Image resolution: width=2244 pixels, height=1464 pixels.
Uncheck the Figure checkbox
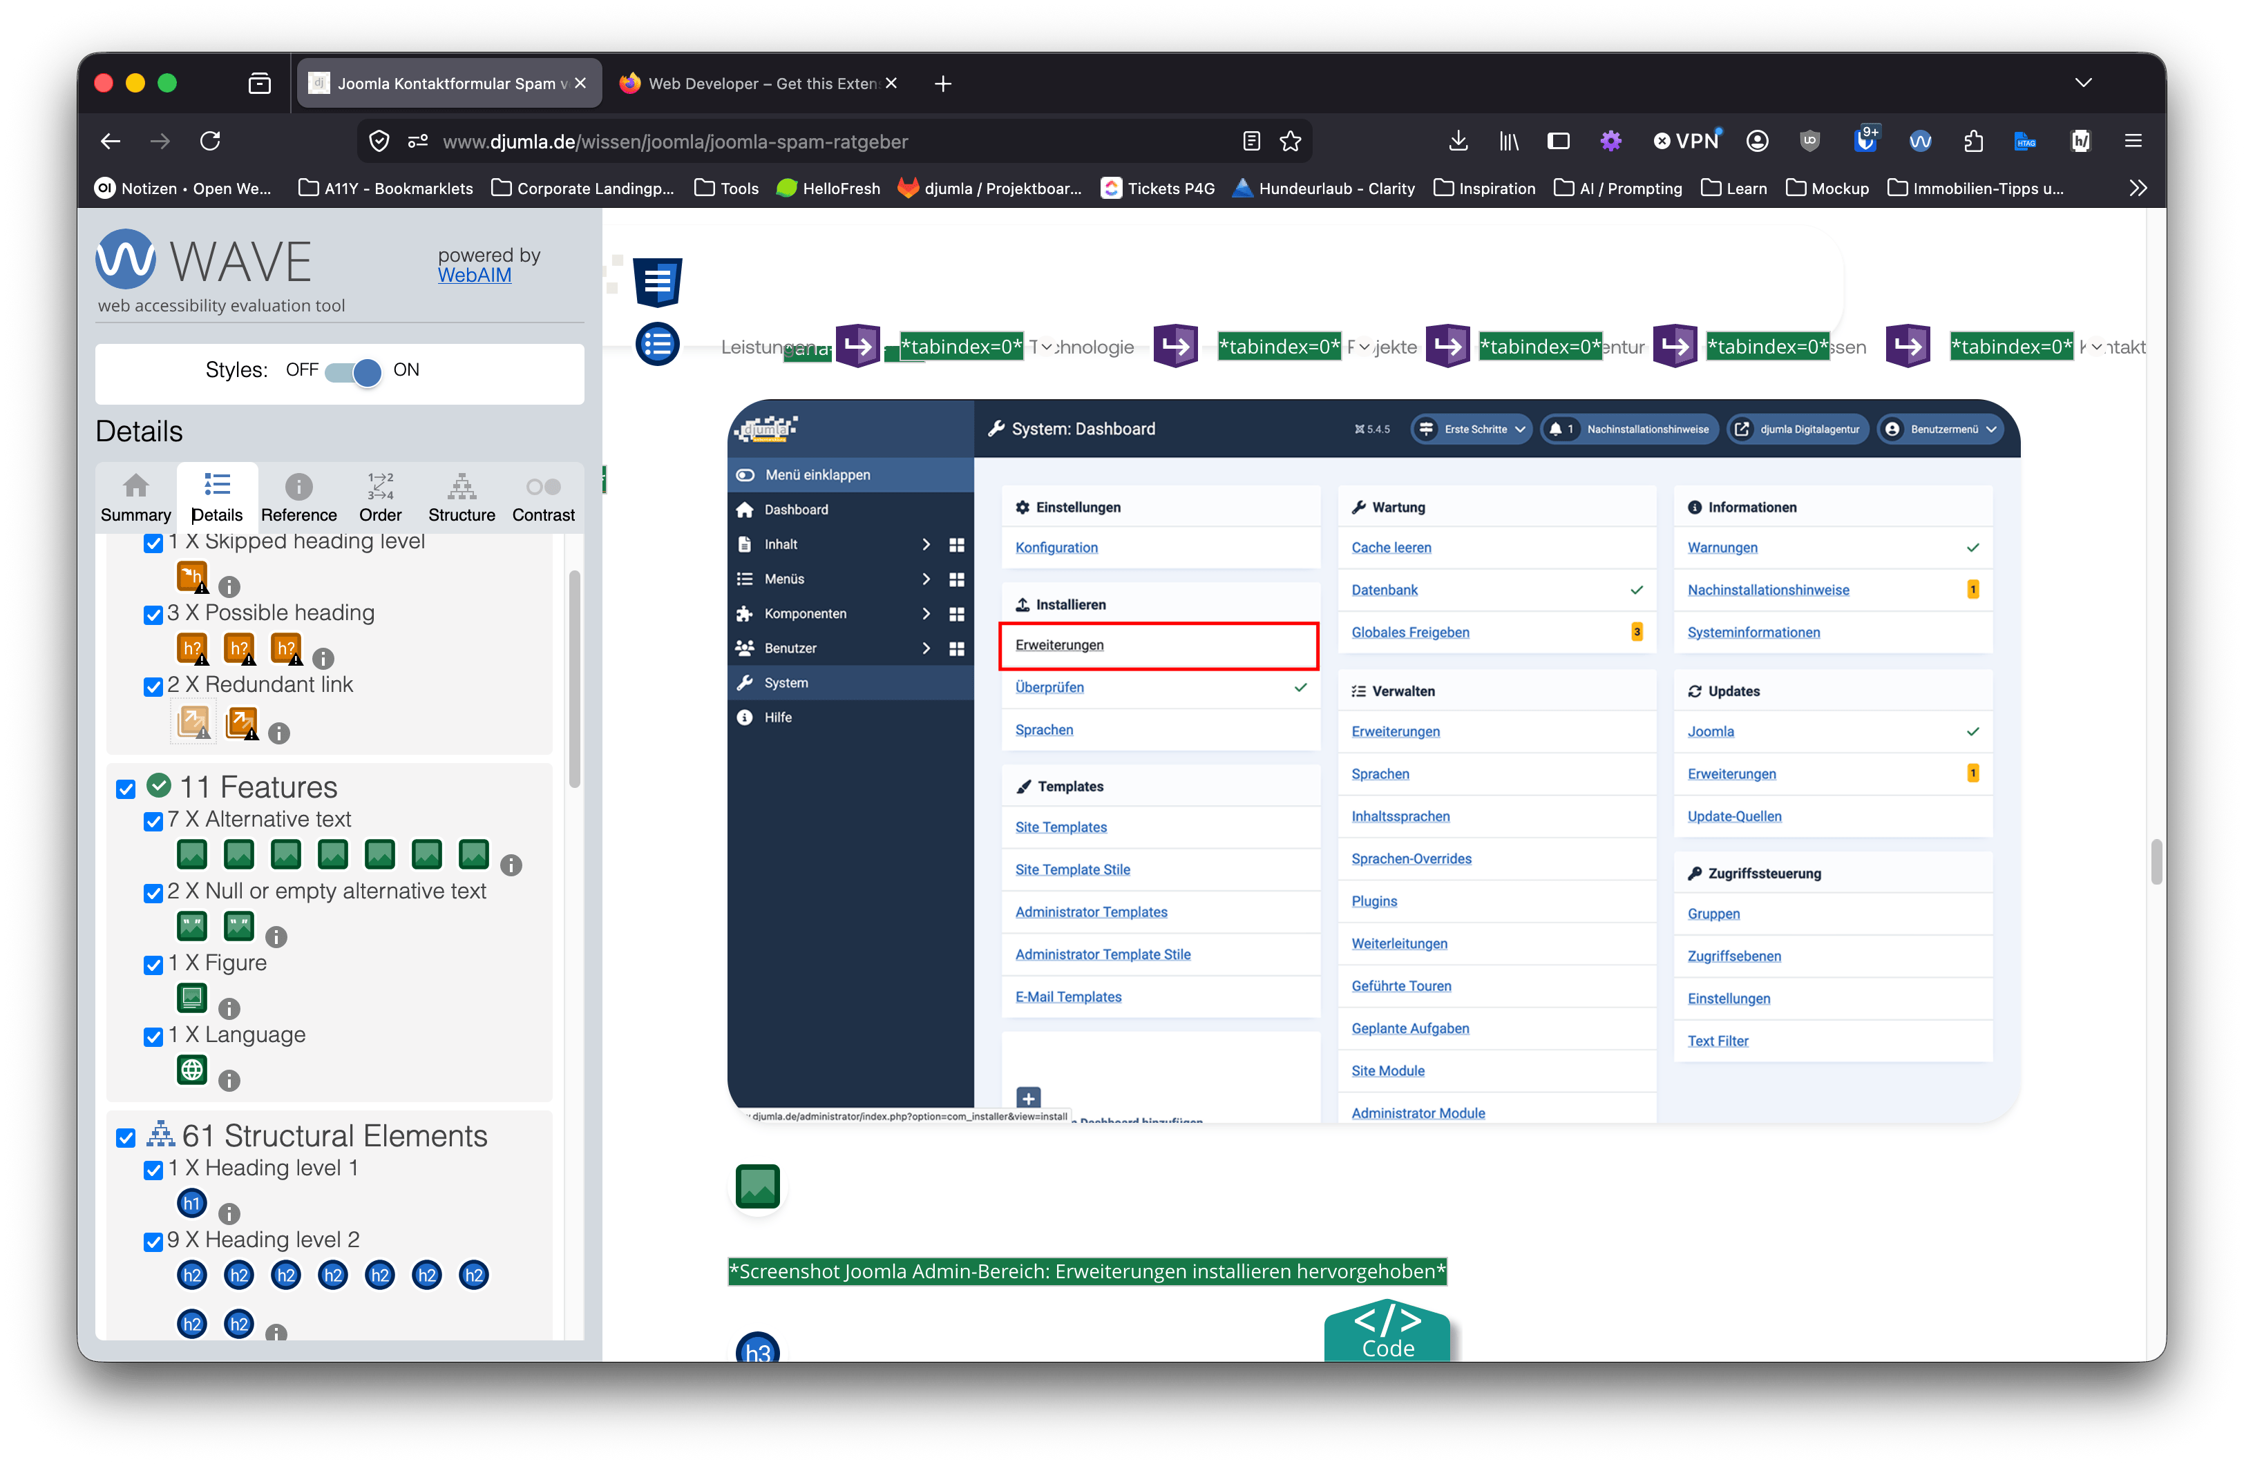153,964
